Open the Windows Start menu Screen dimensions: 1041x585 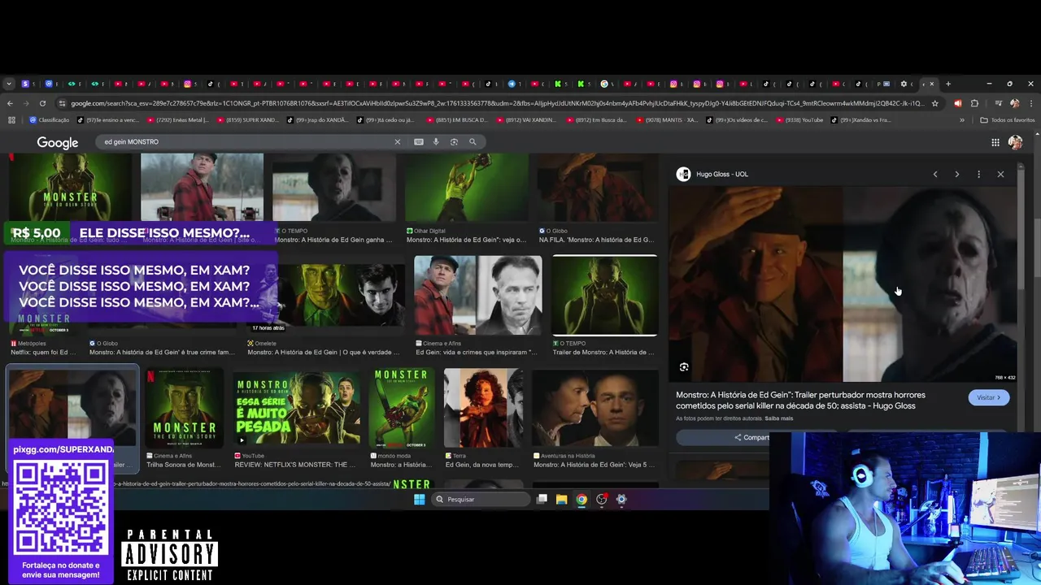point(419,499)
